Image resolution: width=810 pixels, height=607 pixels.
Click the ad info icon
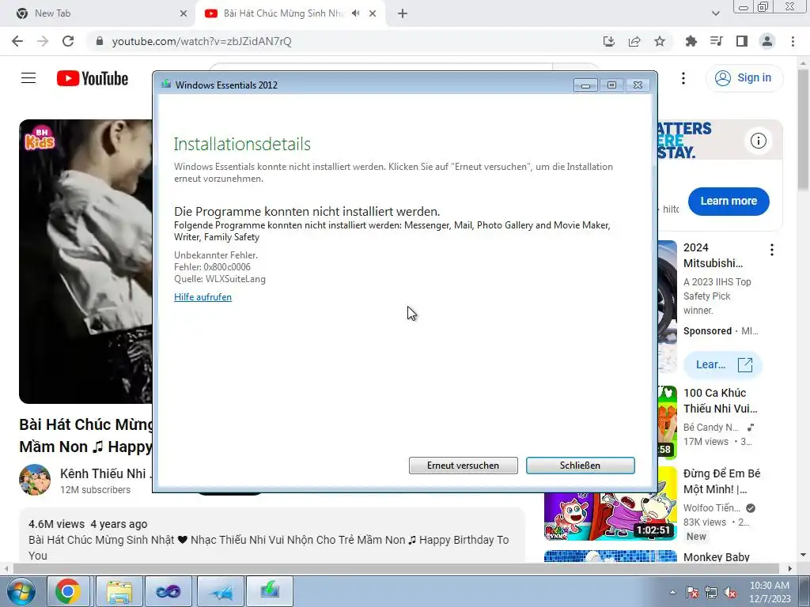[759, 141]
